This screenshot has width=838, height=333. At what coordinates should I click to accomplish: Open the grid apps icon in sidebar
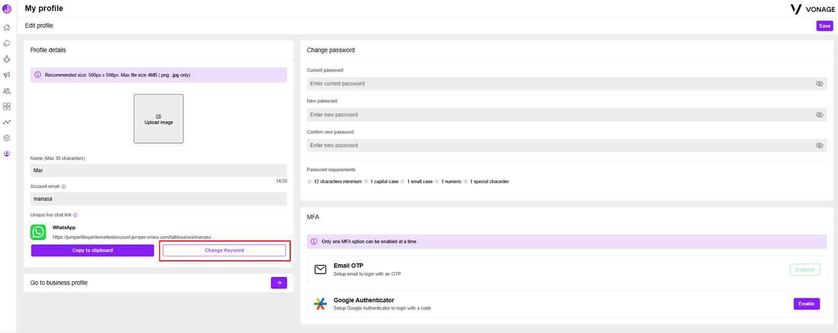[7, 106]
